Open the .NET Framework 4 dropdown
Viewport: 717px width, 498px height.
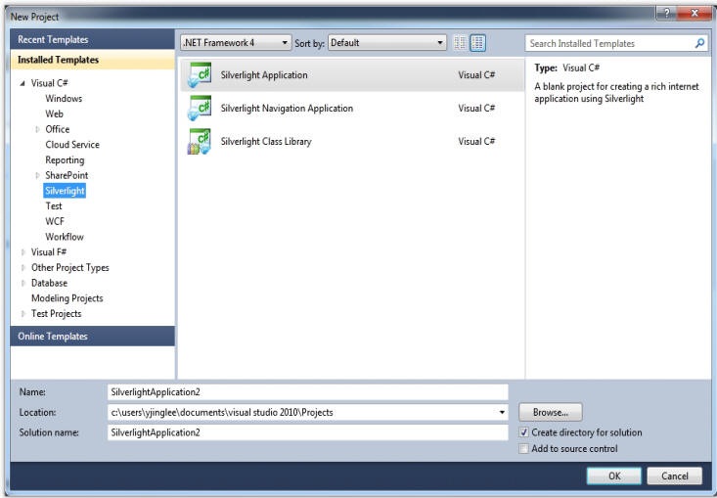[236, 43]
